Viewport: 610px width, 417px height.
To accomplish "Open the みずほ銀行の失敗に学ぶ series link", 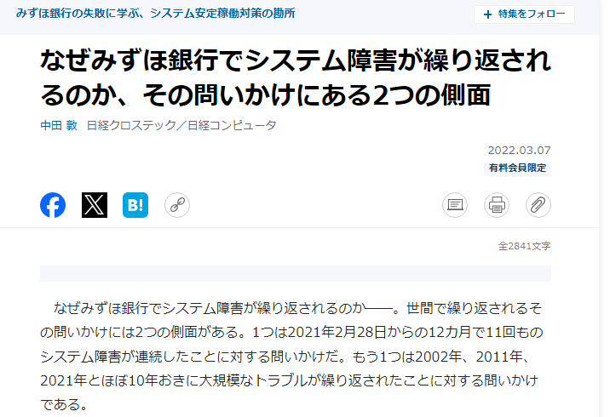I will coord(155,14).
